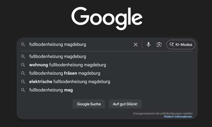Open the KI-Modus AI mode

181,45
